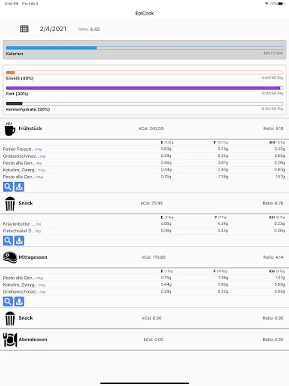289x386 pixels.
Task: Select 'Griebenschmalz..' row in Mittagessen list
Action: pyautogui.click(x=145, y=292)
